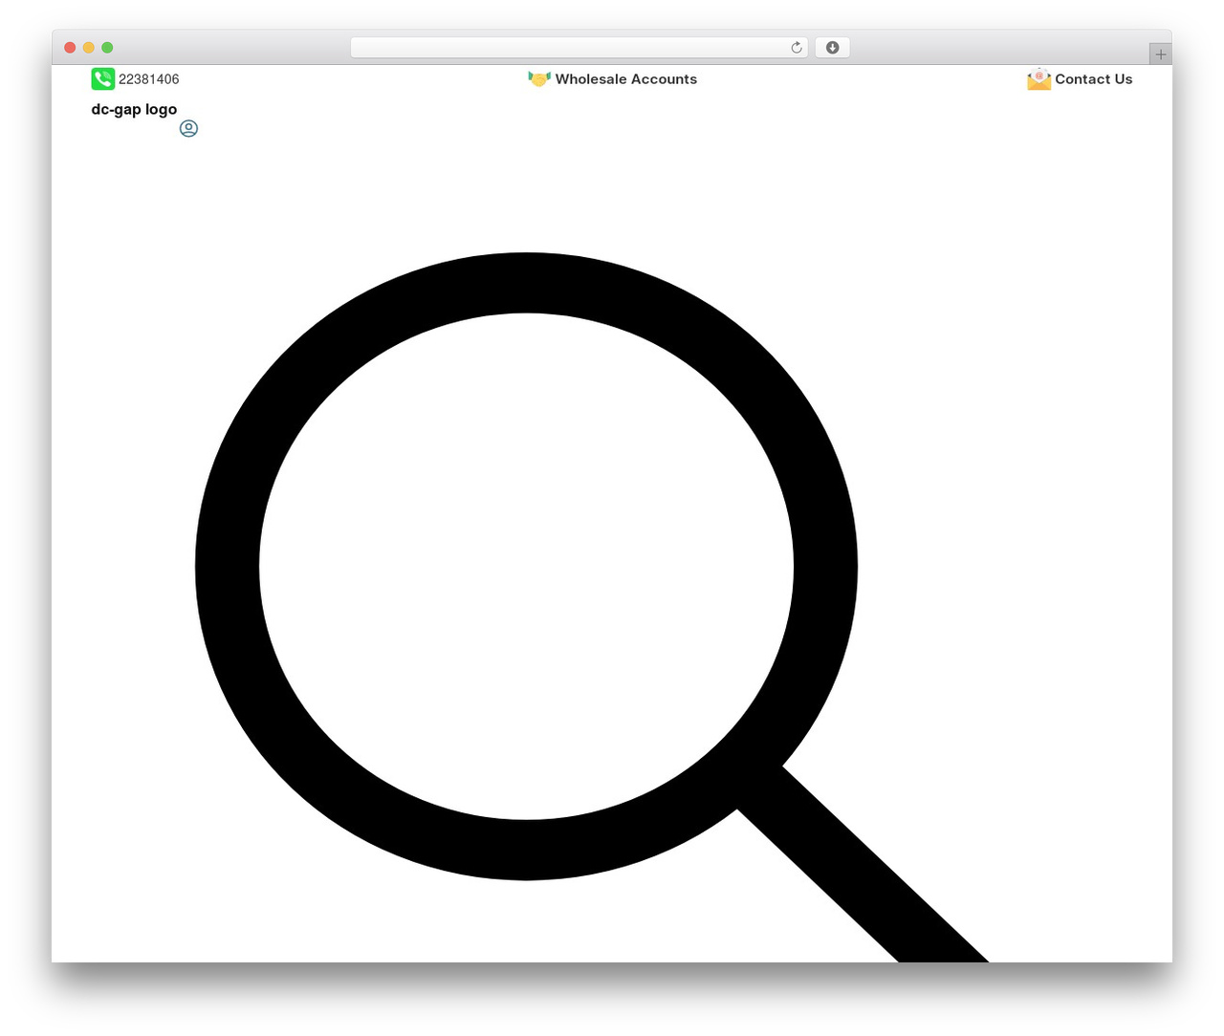1224x1036 pixels.
Task: Open the user account profile icon
Action: pos(188,128)
